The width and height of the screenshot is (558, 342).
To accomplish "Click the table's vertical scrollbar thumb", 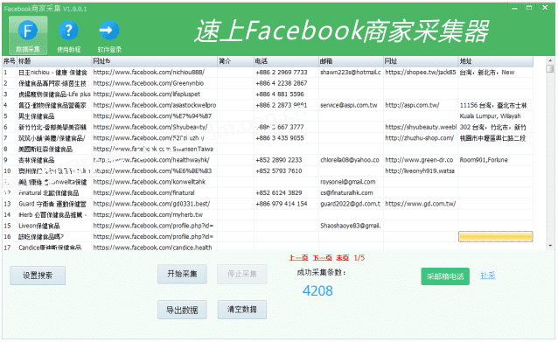I will click(550, 69).
